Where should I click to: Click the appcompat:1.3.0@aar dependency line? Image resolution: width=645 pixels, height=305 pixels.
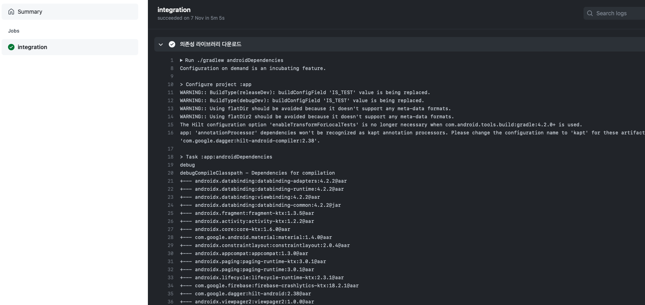(244, 253)
